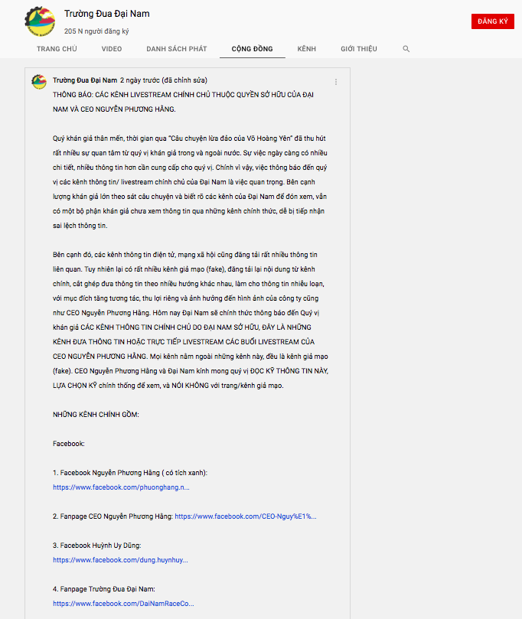Open the CEO-Nguy%E1% fanpage link
Viewport: 522px width, 619px height.
click(x=246, y=516)
